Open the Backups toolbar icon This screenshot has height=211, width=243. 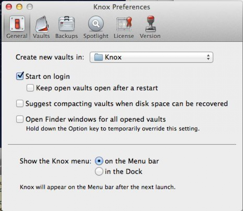point(66,23)
